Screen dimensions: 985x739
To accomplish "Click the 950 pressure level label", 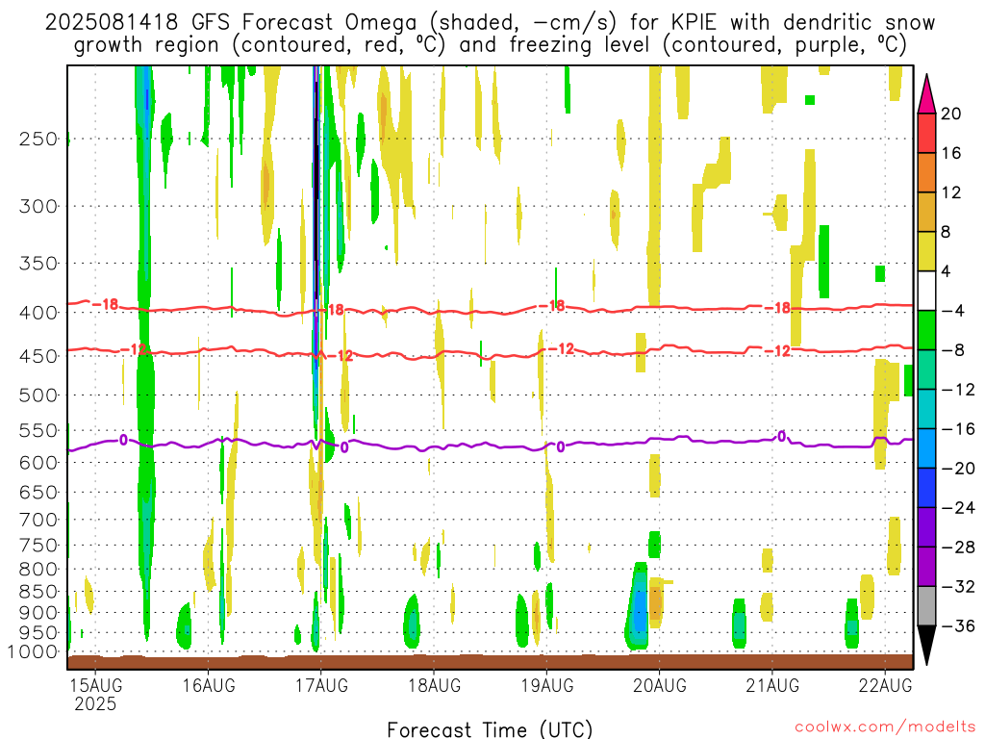I will coord(38,633).
